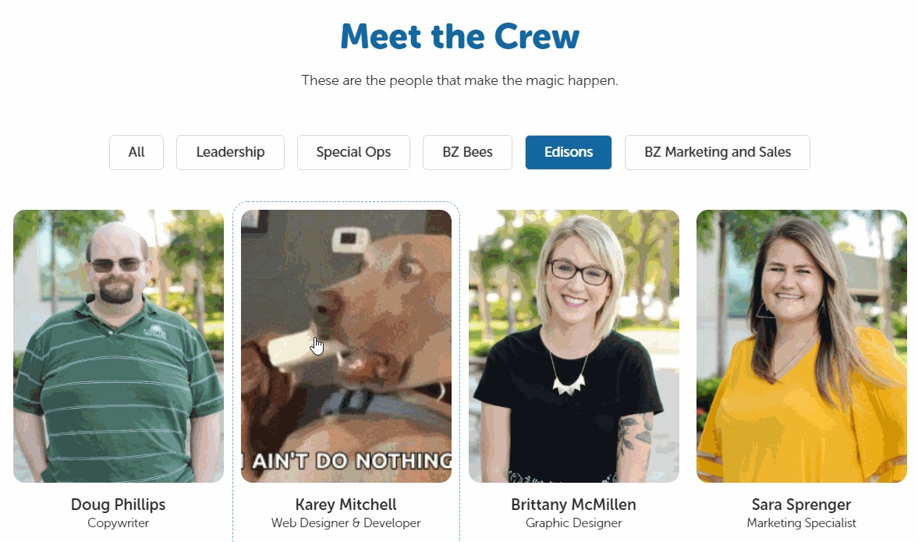Viewport: 918px width, 542px height.
Task: Switch to the BZ Bees filter
Action: tap(467, 152)
